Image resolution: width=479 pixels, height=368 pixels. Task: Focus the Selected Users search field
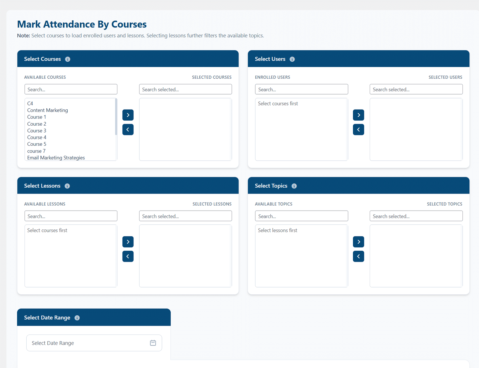point(416,89)
